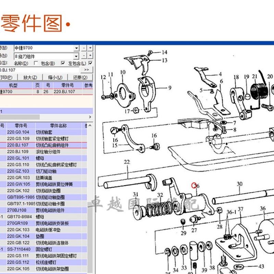Click the + stepper beside the 中捷9700 model dropdown

[90, 48]
